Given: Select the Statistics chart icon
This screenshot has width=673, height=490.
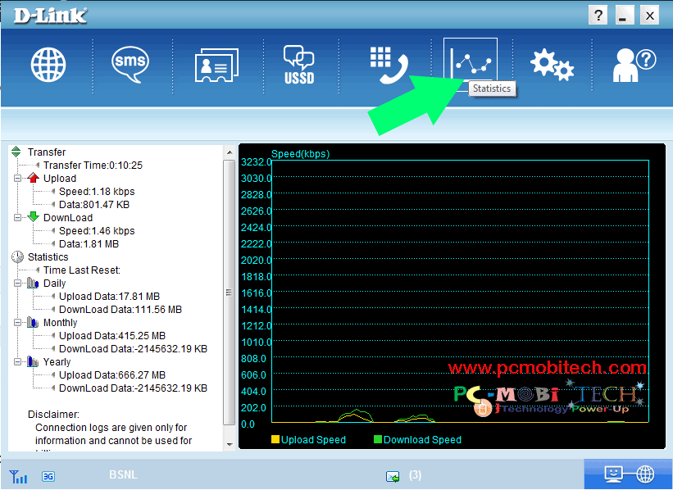Looking at the screenshot, I should (471, 64).
